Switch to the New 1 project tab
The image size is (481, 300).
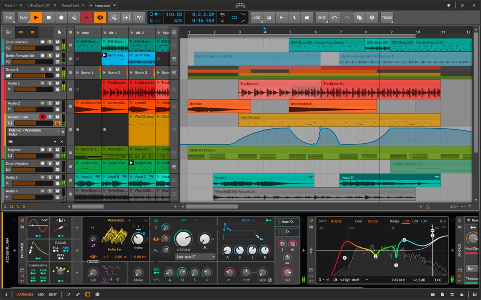click(11, 5)
